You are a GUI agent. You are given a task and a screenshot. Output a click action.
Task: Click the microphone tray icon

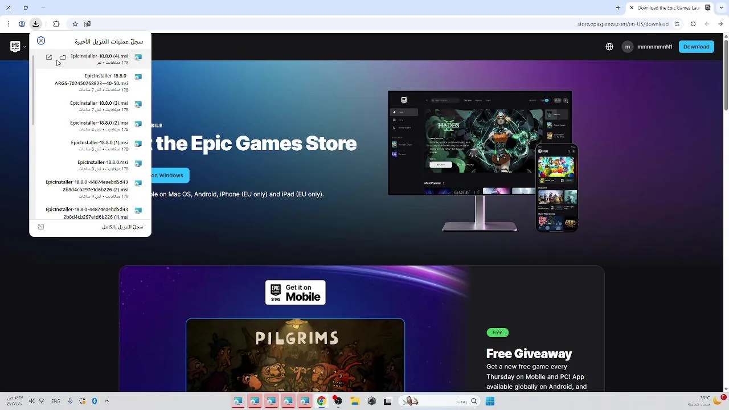(x=70, y=401)
